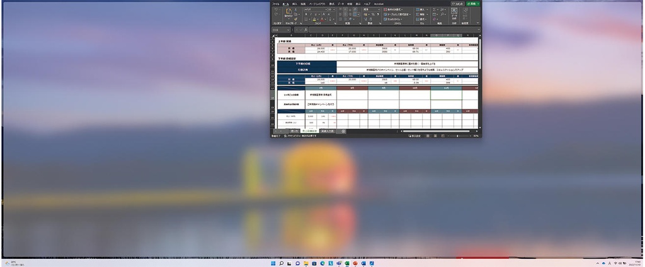Viewport: 645px width, 267px height.
Task: Open the Conditional Formatting dropdown
Action: click(x=393, y=9)
